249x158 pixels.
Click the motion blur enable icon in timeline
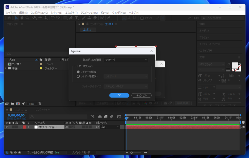click(111, 117)
